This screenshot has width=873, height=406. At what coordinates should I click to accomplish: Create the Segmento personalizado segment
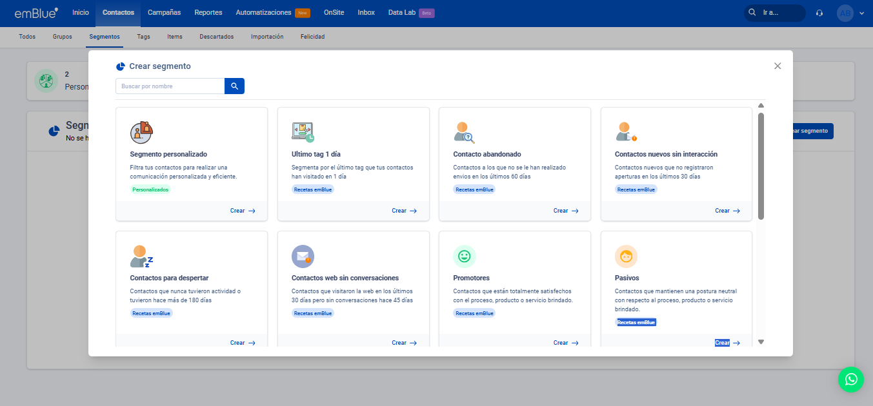pos(243,211)
